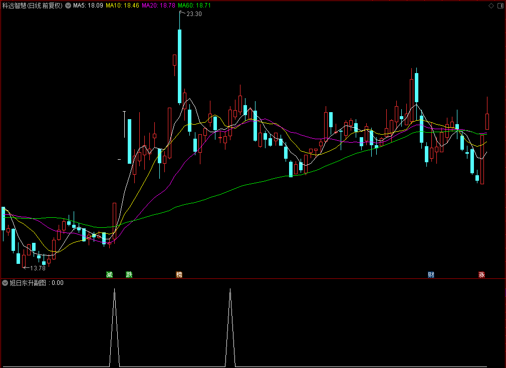This screenshot has height=368, width=506.
Task: Open the blue 财 event marker
Action: point(431,274)
